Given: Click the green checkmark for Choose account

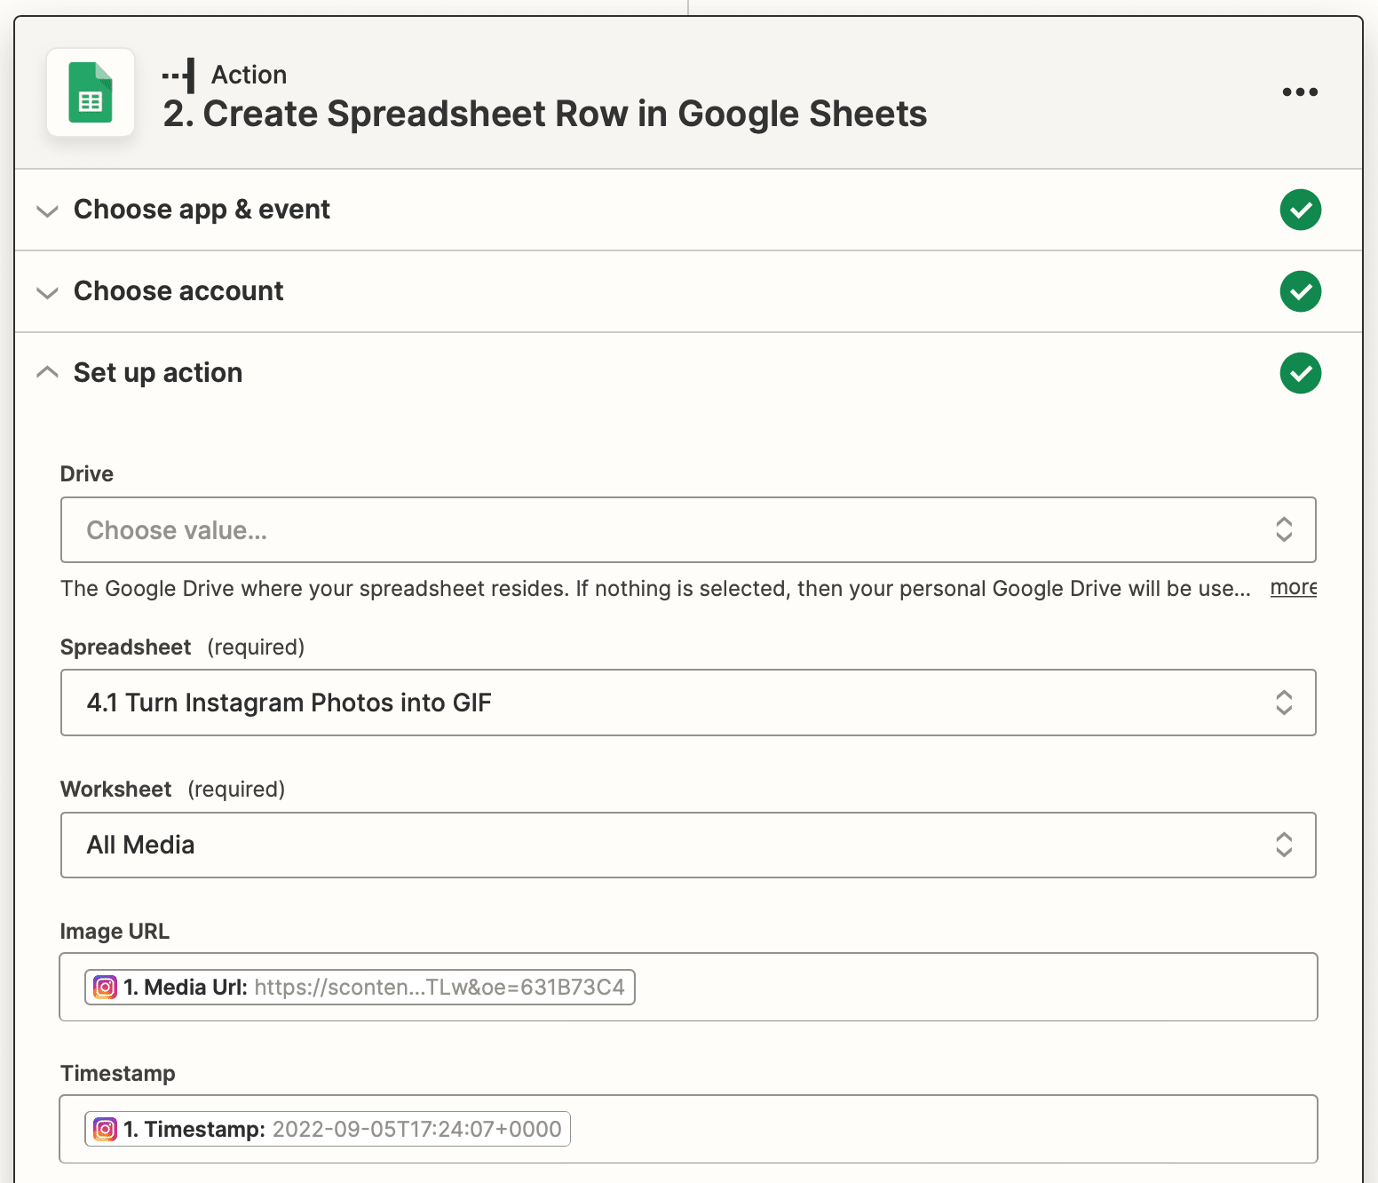Looking at the screenshot, I should pyautogui.click(x=1300, y=291).
